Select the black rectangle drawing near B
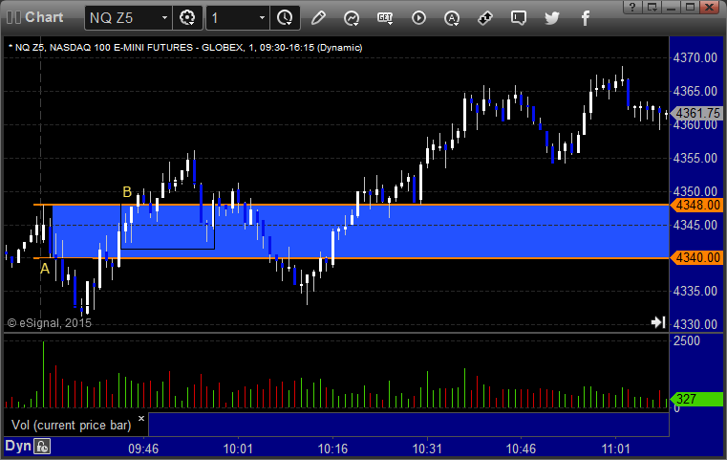Viewport: 727px width, 460px height. click(168, 227)
